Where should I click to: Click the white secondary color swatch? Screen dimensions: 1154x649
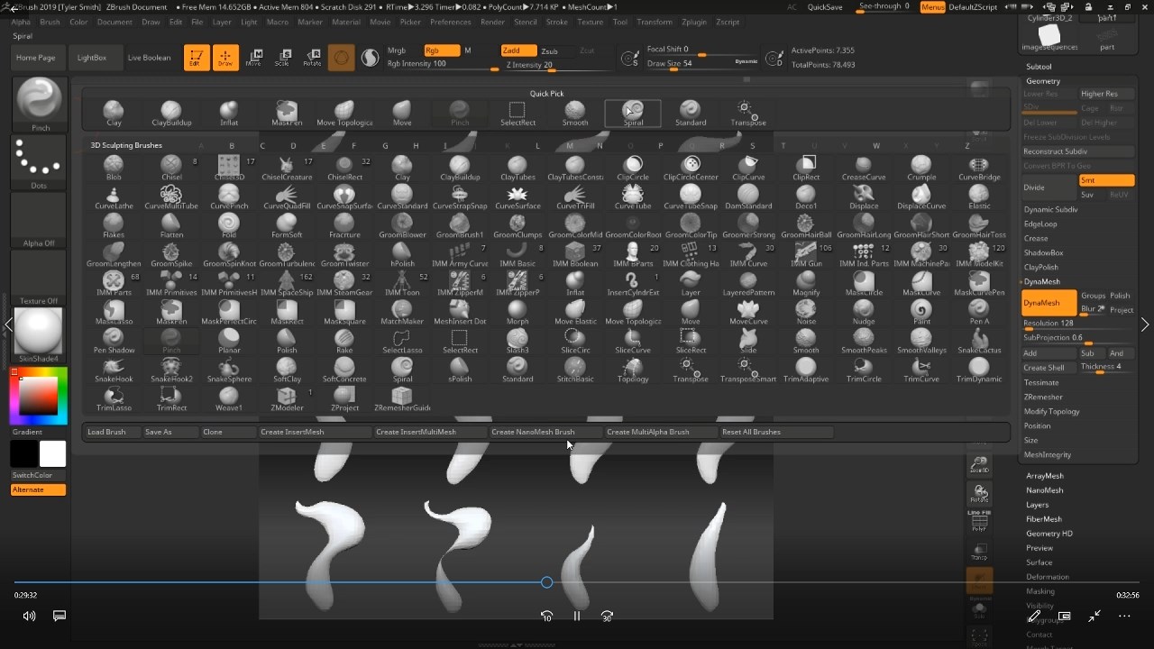(52, 453)
